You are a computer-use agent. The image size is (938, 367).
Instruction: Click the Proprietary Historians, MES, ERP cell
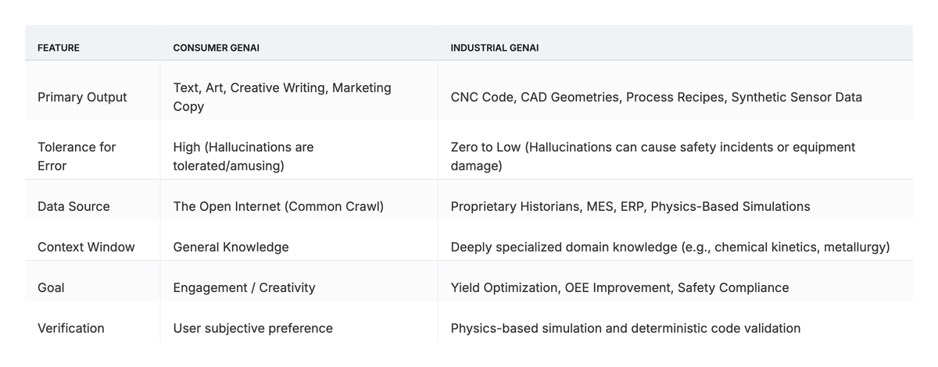coord(630,206)
